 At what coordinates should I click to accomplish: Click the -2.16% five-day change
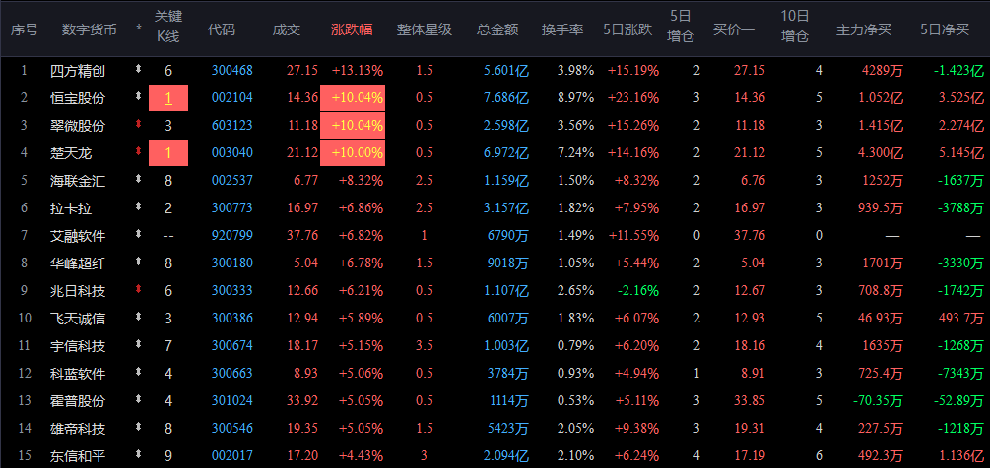click(x=639, y=290)
